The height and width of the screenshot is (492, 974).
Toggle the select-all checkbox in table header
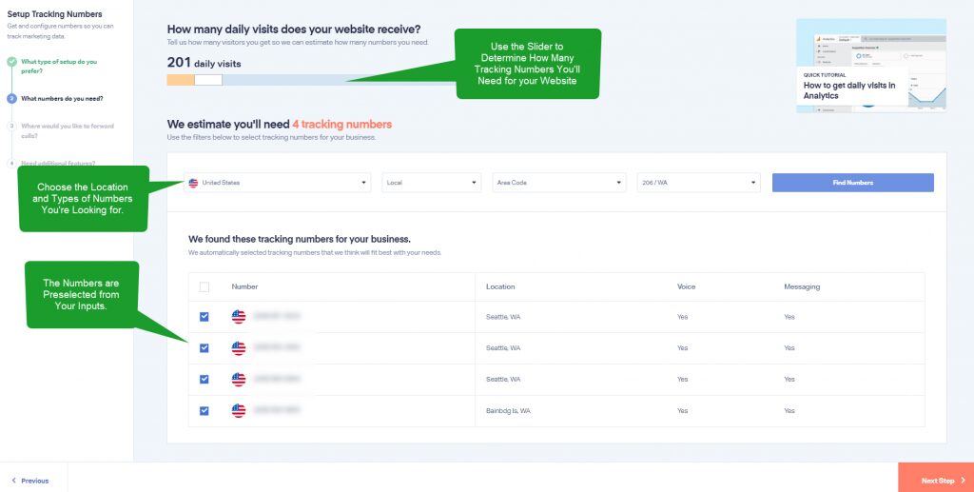[205, 286]
